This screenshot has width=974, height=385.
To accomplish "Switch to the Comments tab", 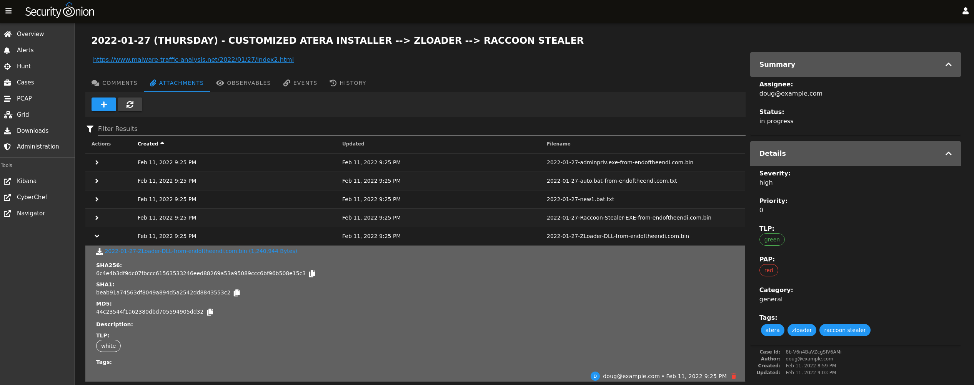I will point(115,83).
